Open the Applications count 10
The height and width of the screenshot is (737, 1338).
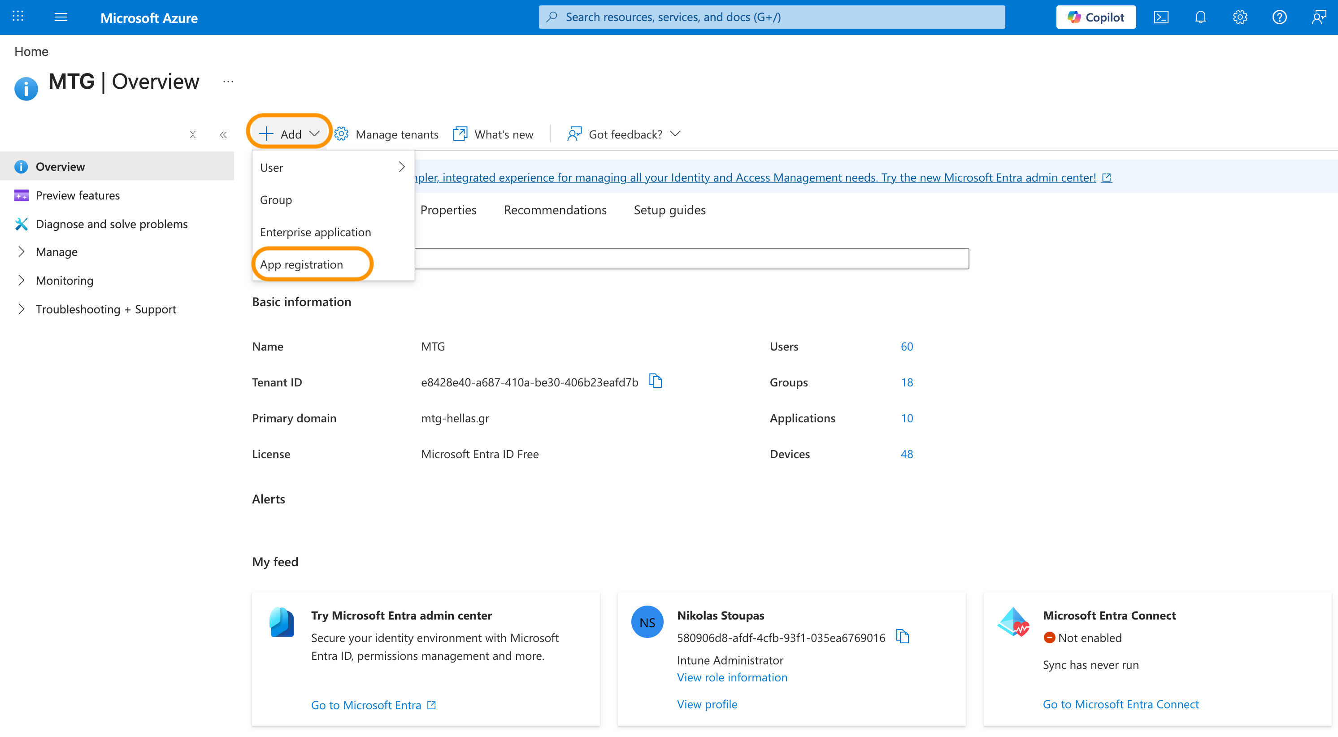point(906,418)
